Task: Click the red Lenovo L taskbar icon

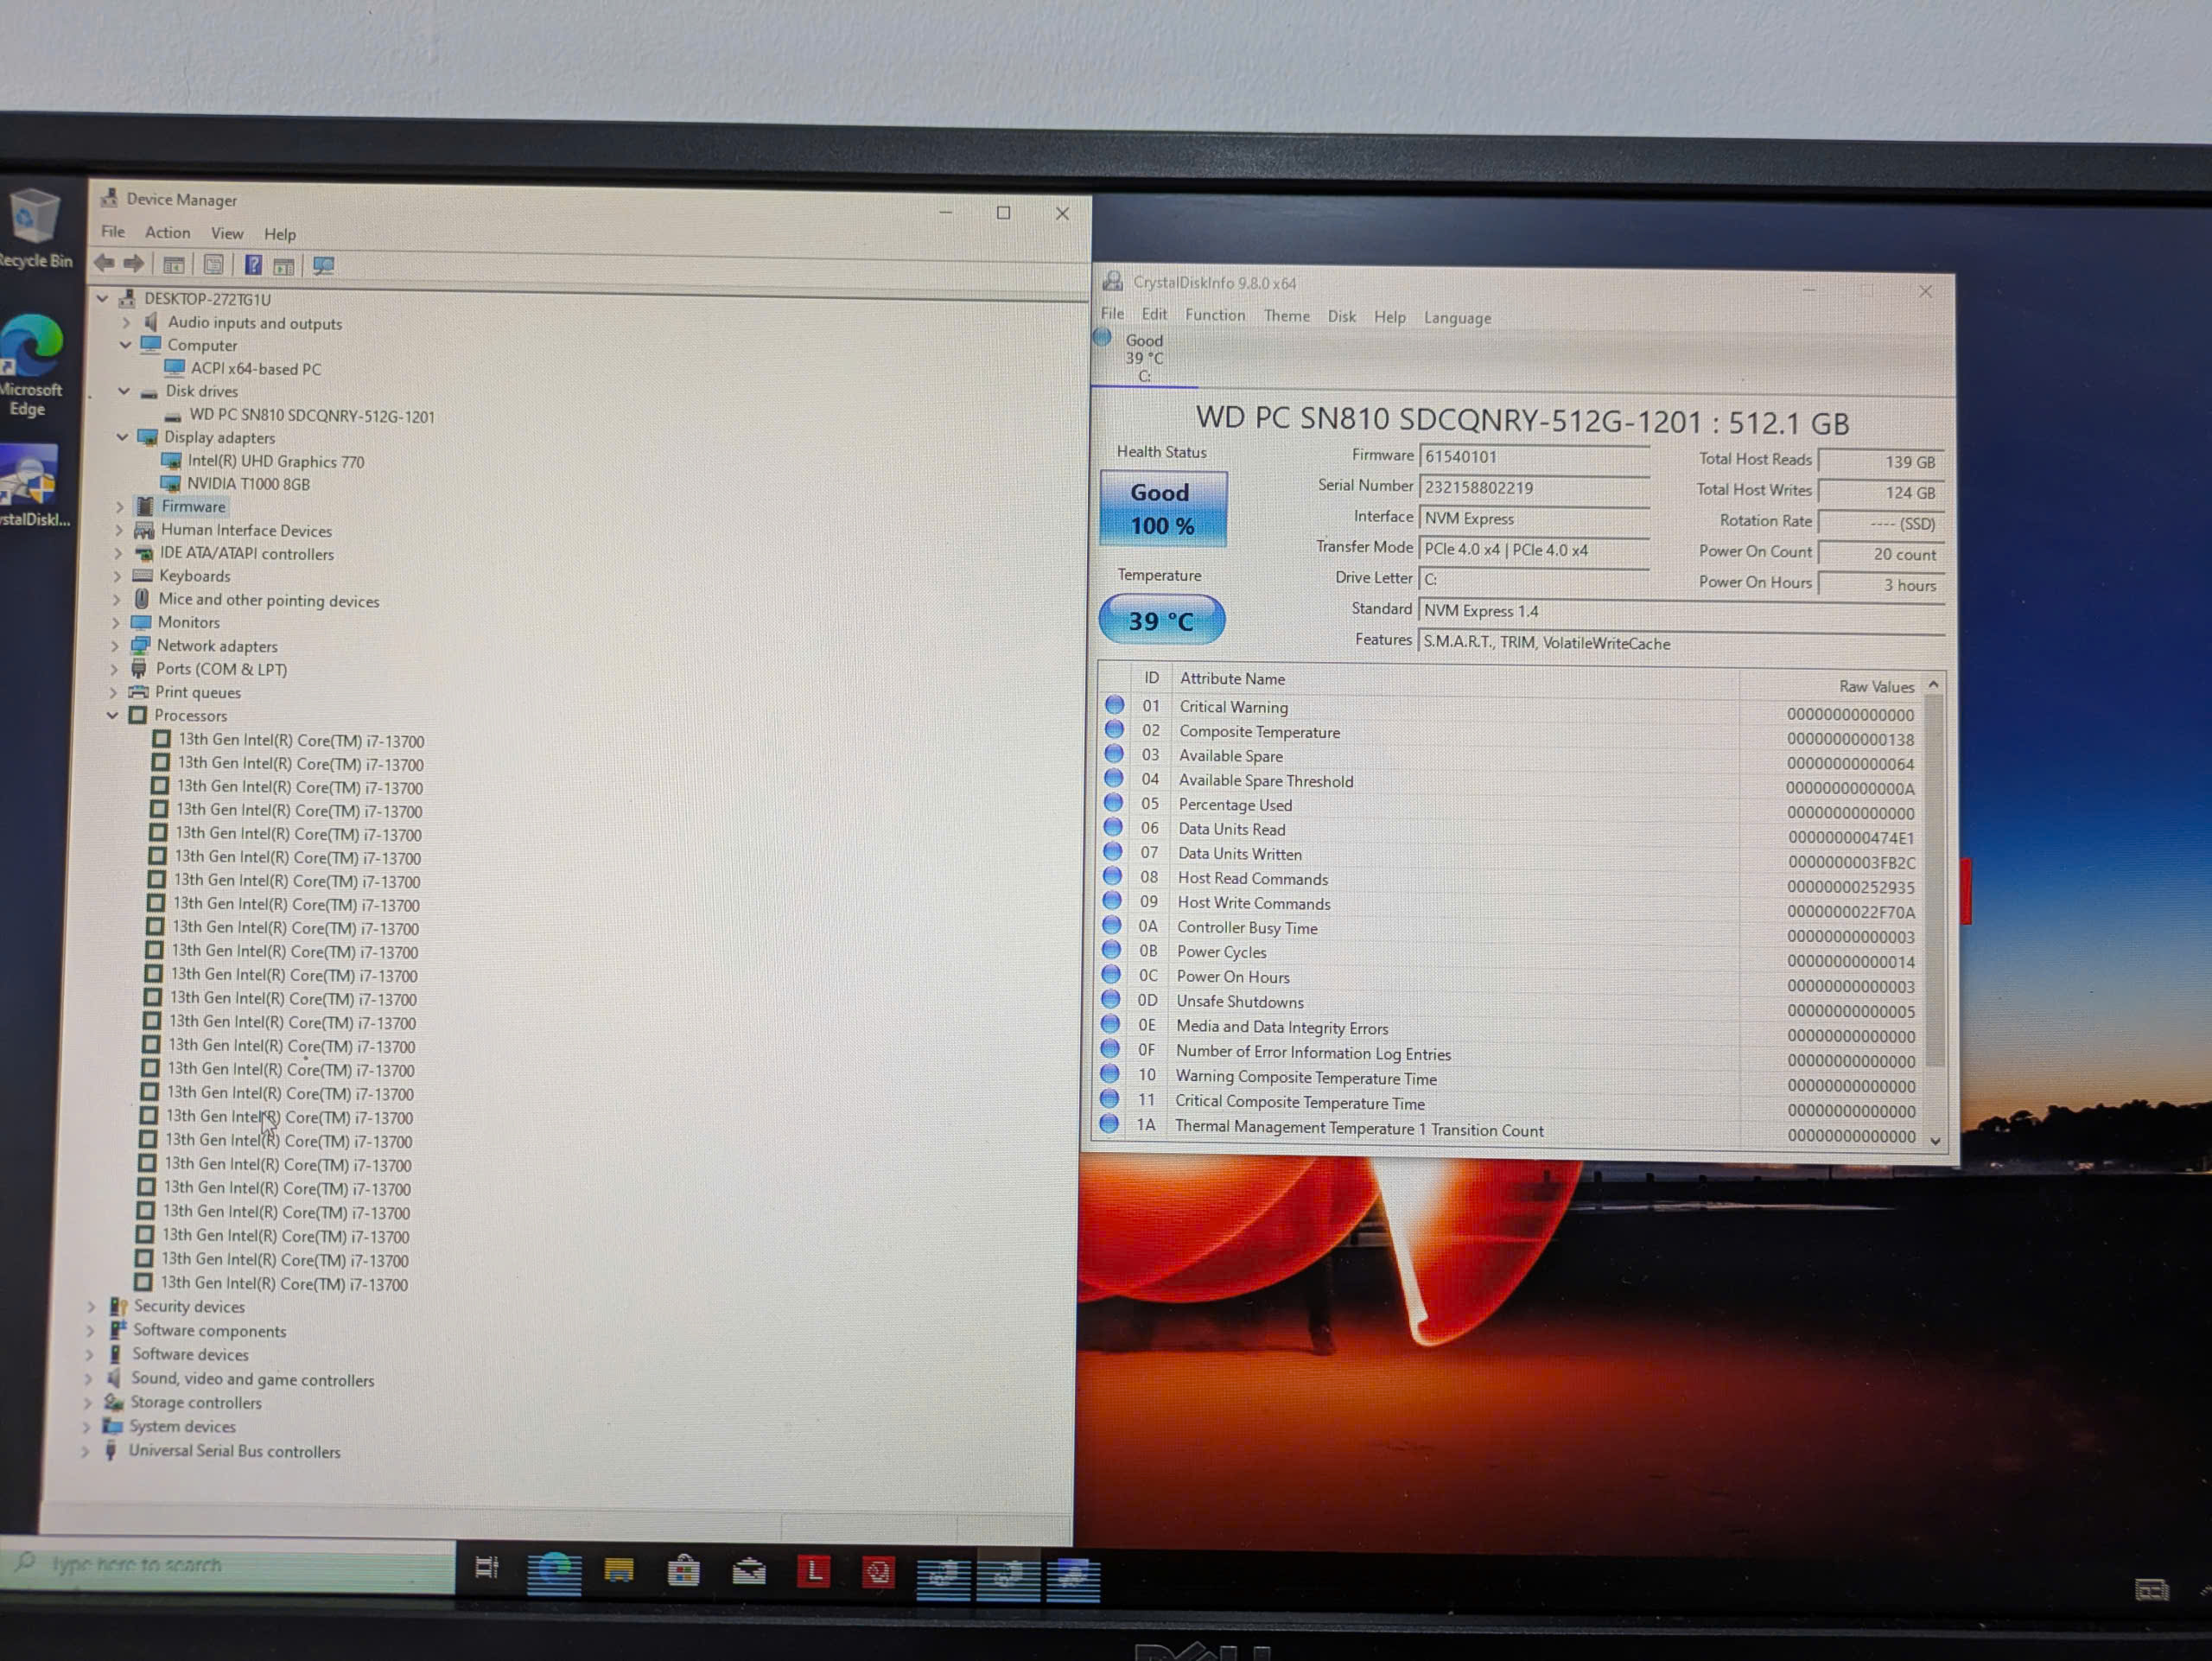Action: (814, 1572)
